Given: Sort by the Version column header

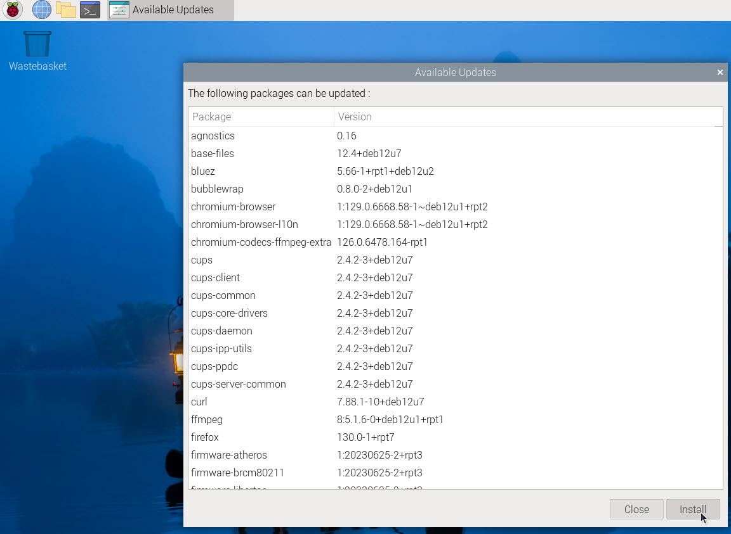Looking at the screenshot, I should (x=528, y=117).
